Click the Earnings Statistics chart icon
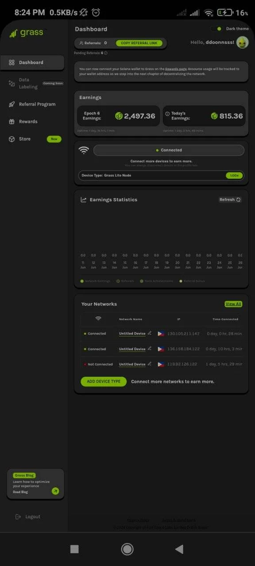255x566 pixels. pyautogui.click(x=83, y=200)
